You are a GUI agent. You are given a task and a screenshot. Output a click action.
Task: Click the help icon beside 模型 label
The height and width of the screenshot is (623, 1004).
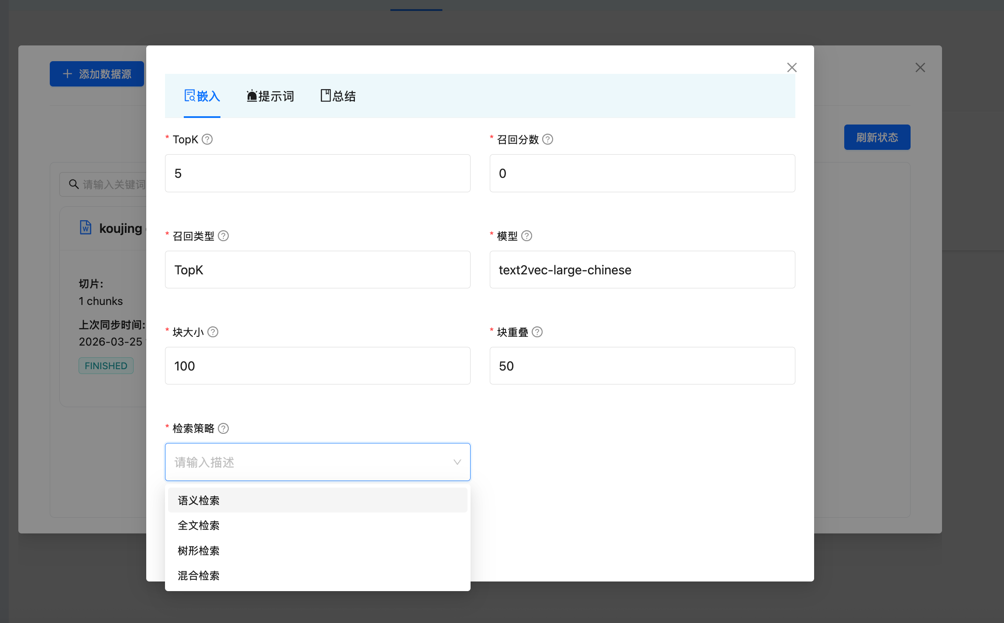click(x=526, y=236)
